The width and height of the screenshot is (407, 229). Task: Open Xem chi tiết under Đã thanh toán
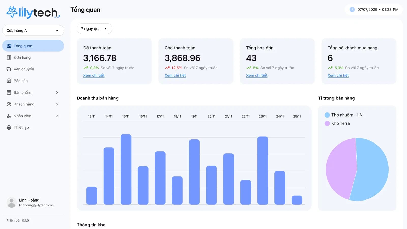94,75
